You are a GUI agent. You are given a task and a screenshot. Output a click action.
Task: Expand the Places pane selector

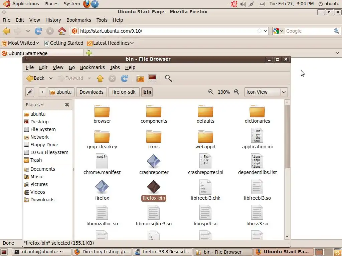pos(35,105)
